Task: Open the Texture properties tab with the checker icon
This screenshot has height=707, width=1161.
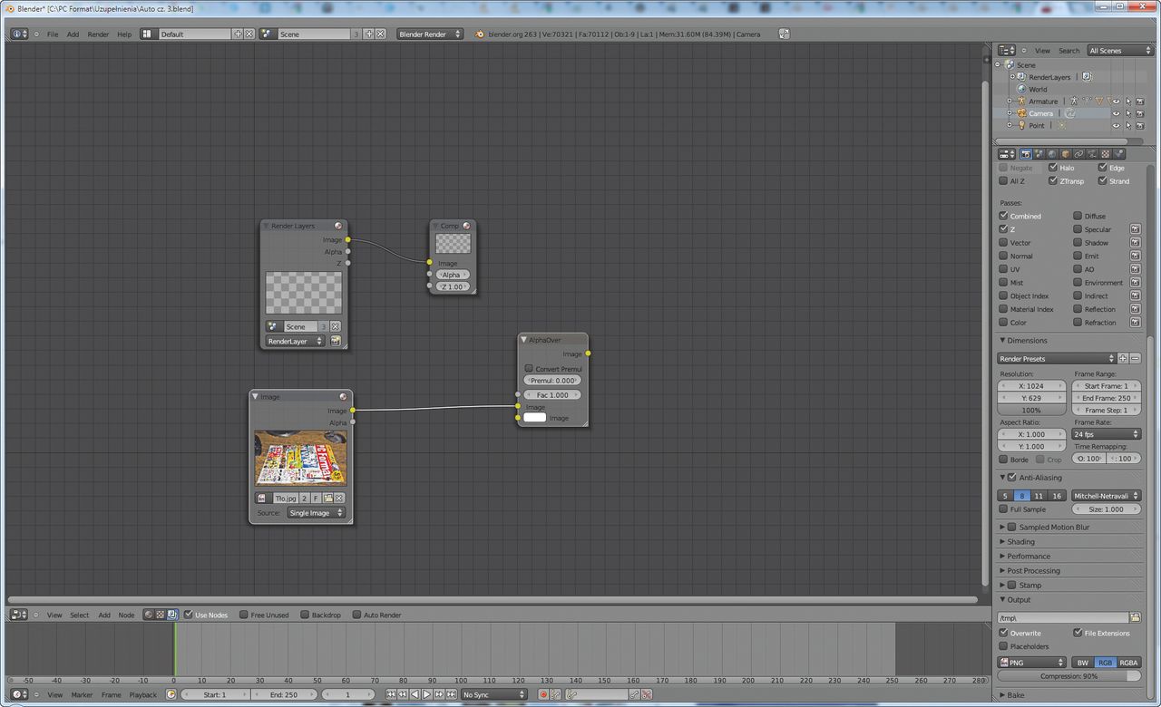Action: pos(1106,154)
